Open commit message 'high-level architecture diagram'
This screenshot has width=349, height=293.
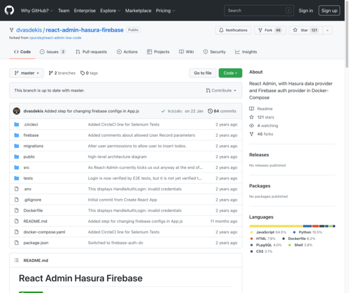(117, 157)
